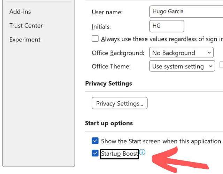
Task: Open the Office Background dropdown
Action: click(181, 53)
